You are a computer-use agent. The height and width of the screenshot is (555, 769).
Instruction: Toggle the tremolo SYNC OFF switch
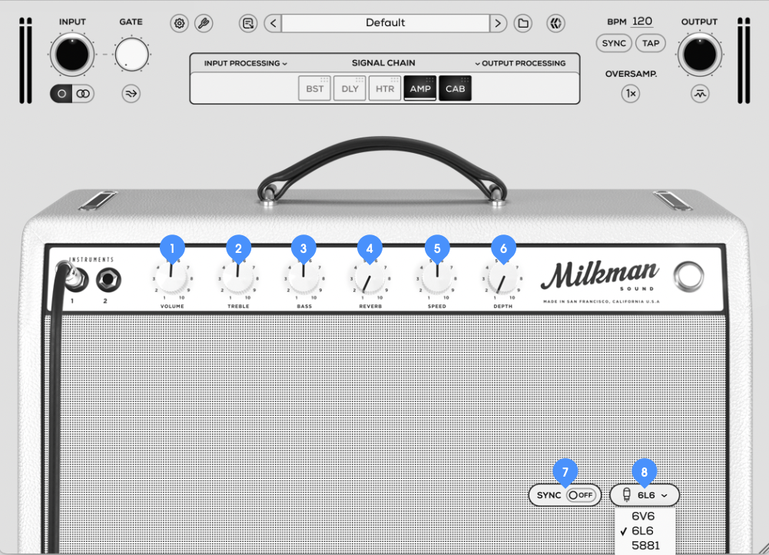(x=580, y=495)
